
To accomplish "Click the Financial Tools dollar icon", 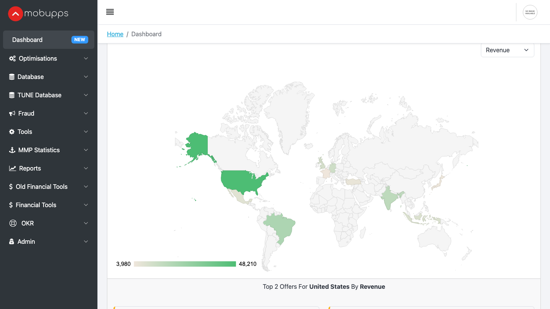I will pos(11,205).
